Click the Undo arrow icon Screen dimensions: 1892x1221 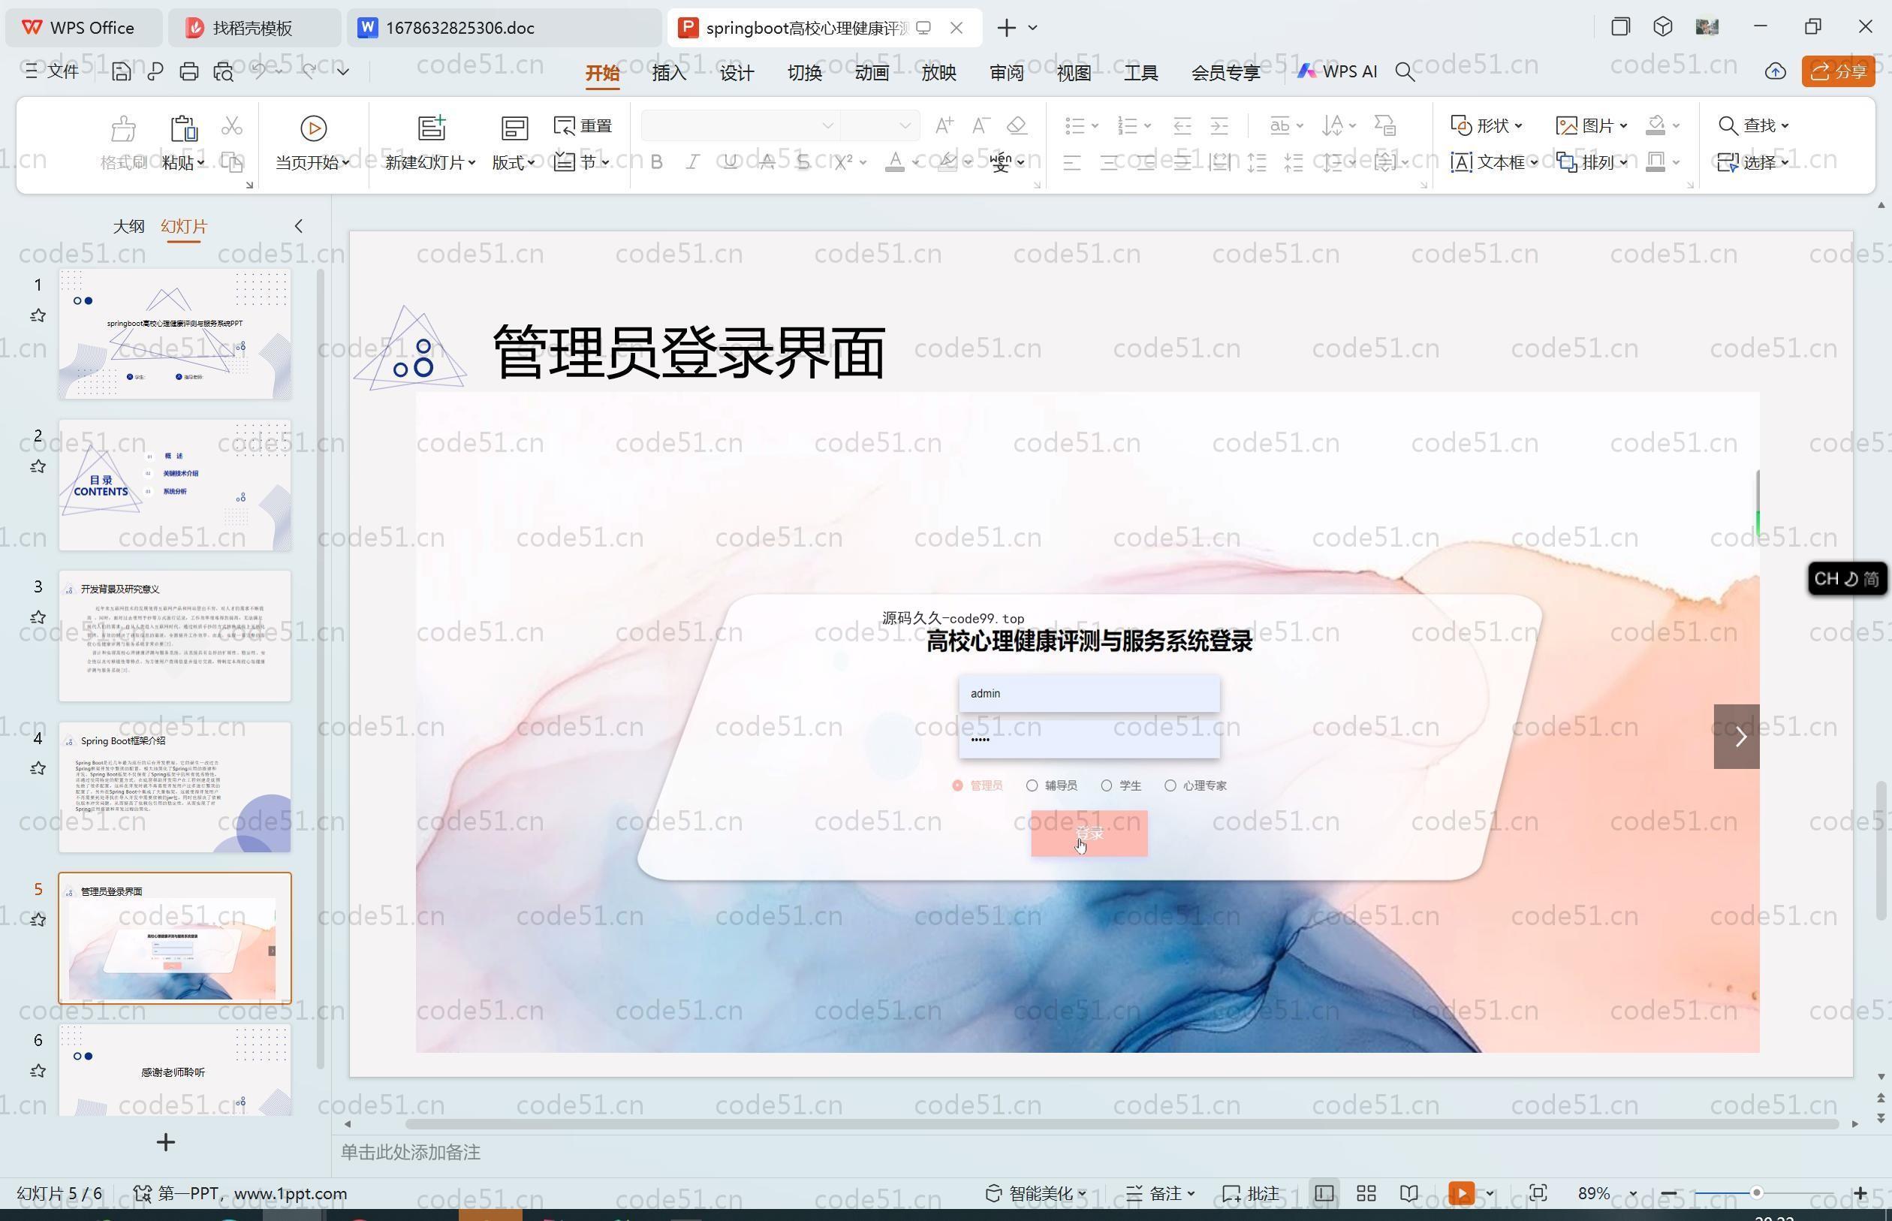point(259,71)
